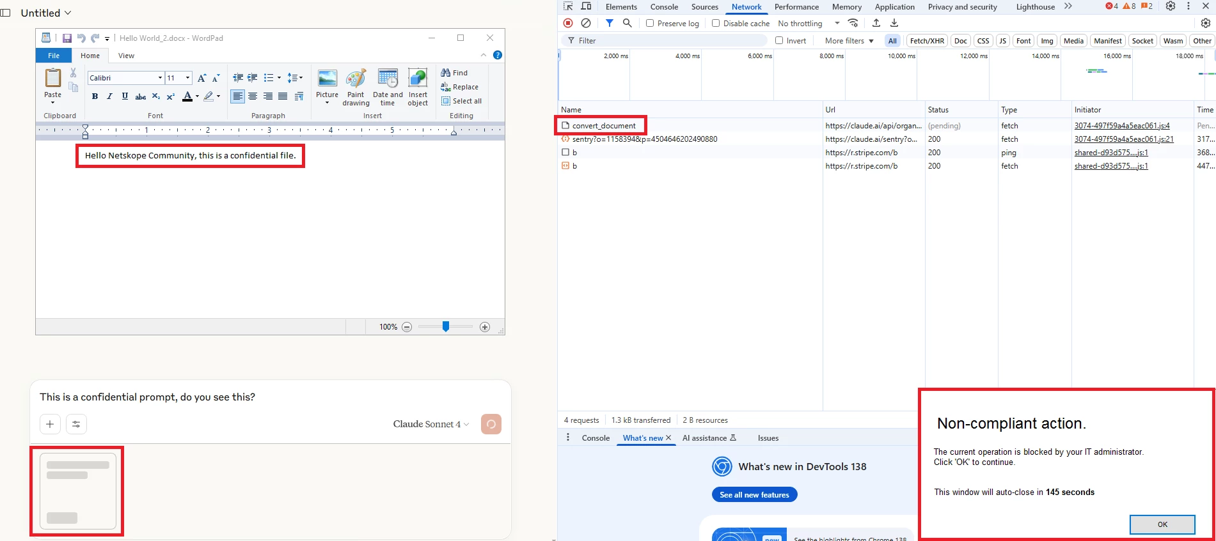Open the No throttling dropdown
This screenshot has height=541, width=1216.
[x=809, y=24]
